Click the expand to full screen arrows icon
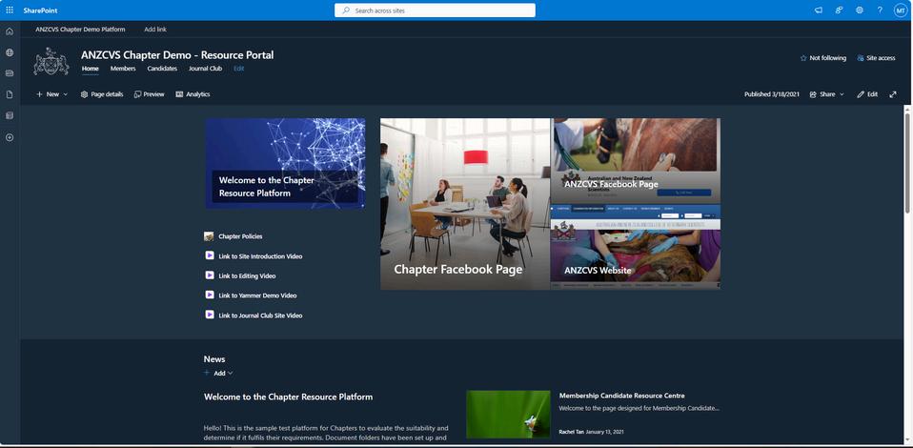Viewport: 913px width, 448px height. (x=893, y=94)
